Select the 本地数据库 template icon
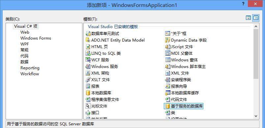The height and width of the screenshot is (128, 265). coord(88,93)
